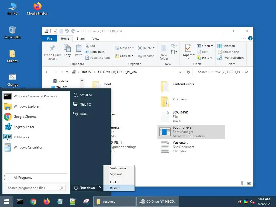
Task: Open Run... from Start menu
Action: pyautogui.click(x=90, y=114)
